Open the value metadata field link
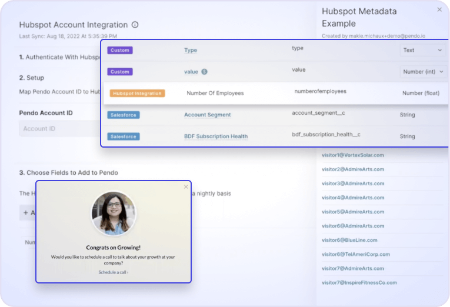Viewport: 450px width, 307px height. point(191,72)
